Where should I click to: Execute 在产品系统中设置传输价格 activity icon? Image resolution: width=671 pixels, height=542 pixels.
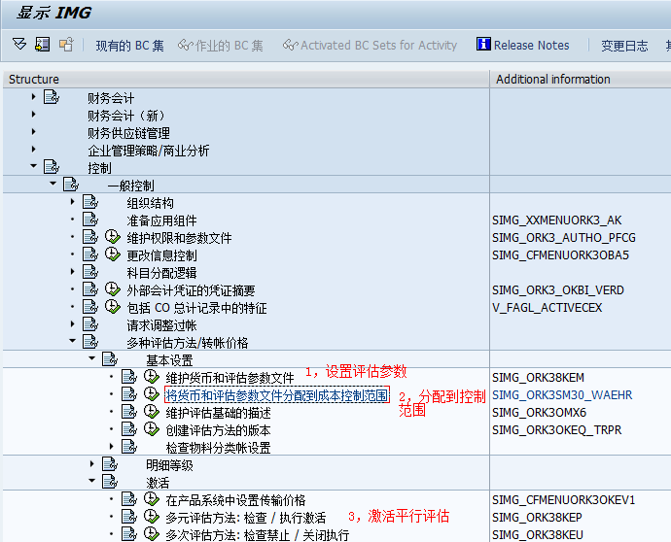[x=152, y=499]
